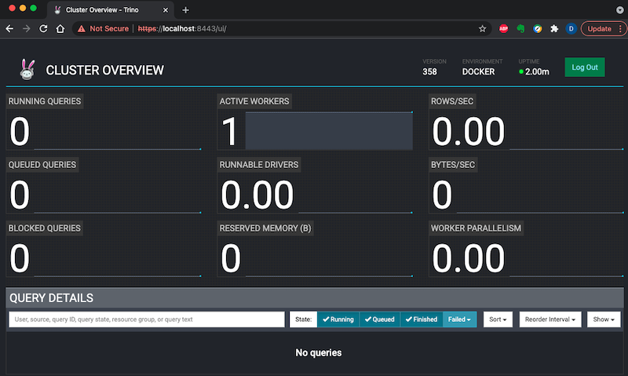
Task: Toggle the Running state filter
Action: pos(338,319)
